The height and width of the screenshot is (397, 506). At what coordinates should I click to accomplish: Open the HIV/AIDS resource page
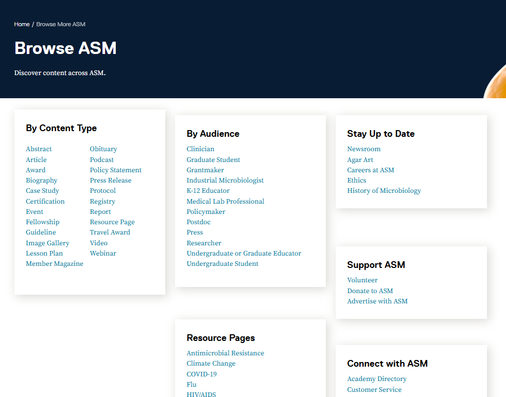click(201, 394)
